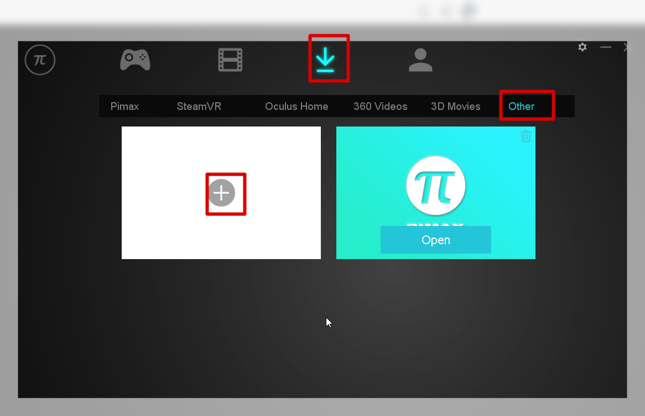This screenshot has width=645, height=416.
Task: Show the 3D Movies tab
Action: (x=456, y=107)
